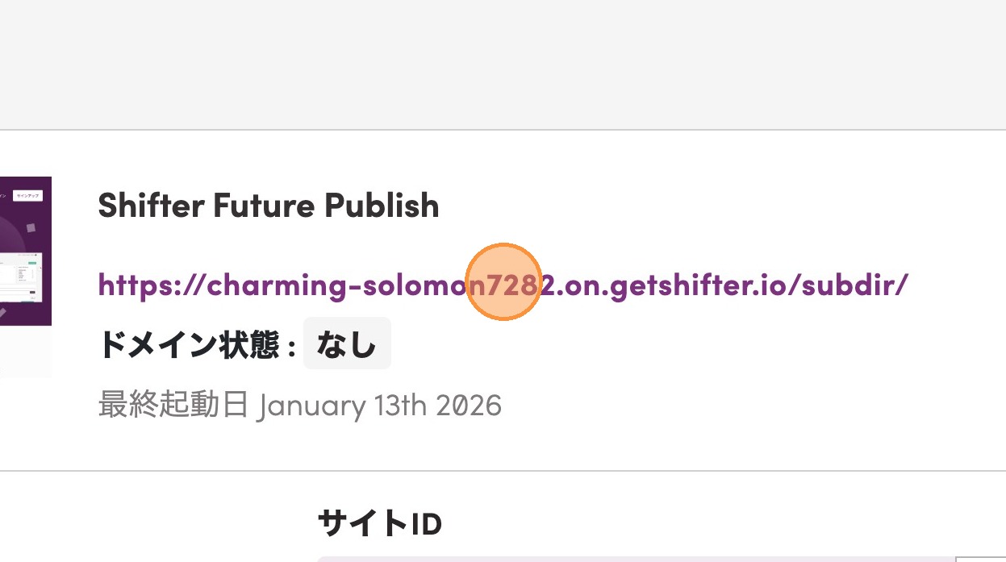Screen dimensions: 1006x562
Task: Select the "January 13th 2026" date text
Action: coord(380,405)
